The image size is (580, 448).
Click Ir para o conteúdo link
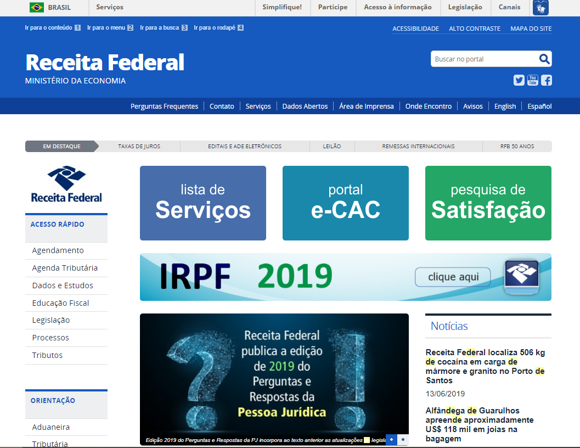pyautogui.click(x=53, y=28)
